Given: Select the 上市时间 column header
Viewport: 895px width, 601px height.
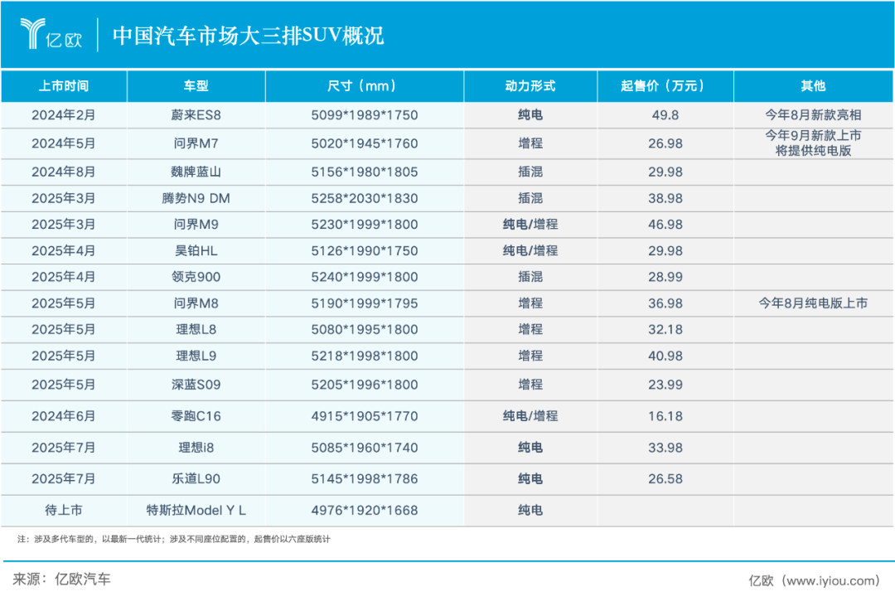Looking at the screenshot, I should pyautogui.click(x=64, y=86).
